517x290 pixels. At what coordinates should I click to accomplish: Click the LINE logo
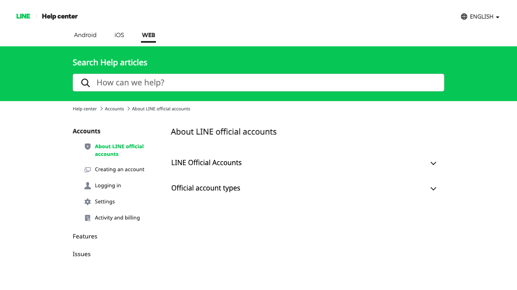click(23, 17)
